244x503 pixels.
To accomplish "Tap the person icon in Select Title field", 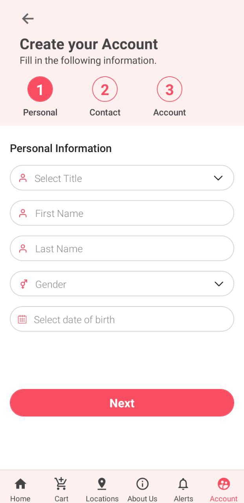I will click(x=23, y=178).
